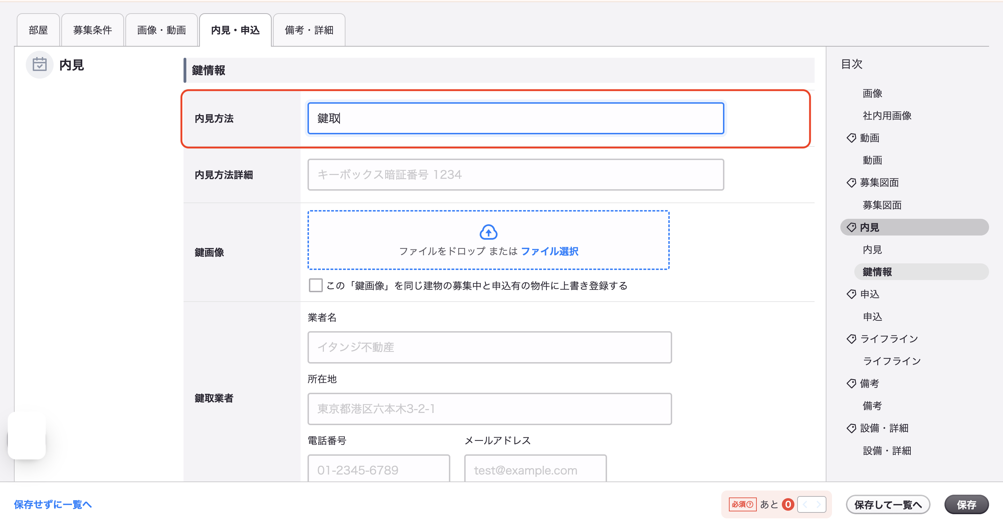This screenshot has width=1003, height=526.
Task: Switch to the 募集条件 tab
Action: (x=93, y=30)
